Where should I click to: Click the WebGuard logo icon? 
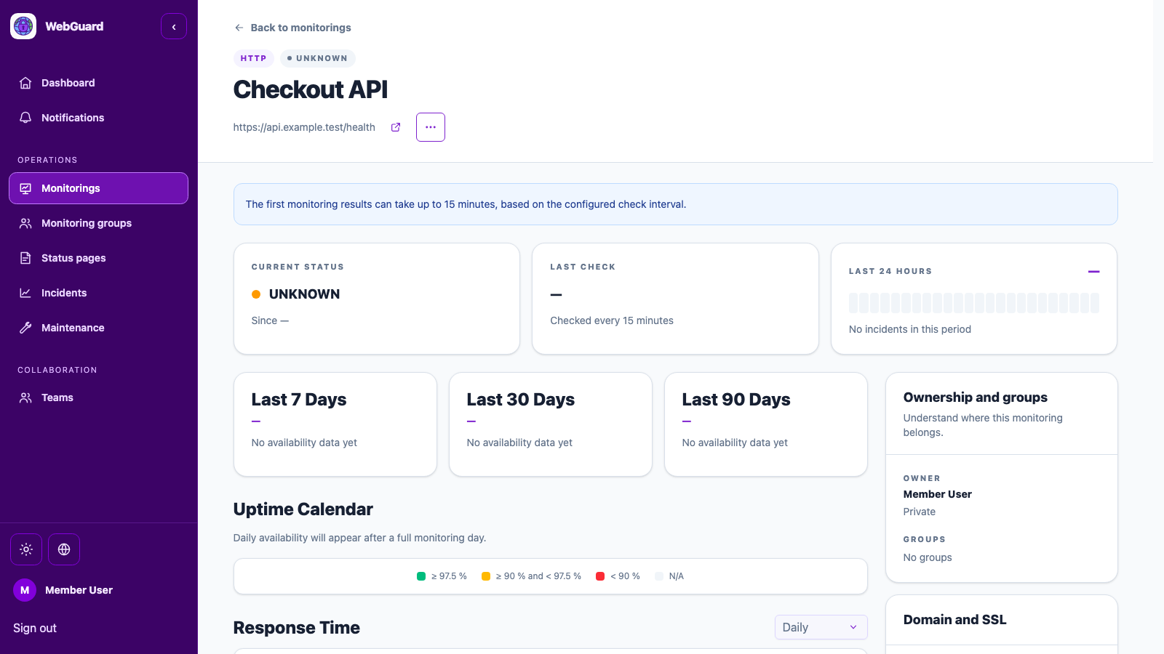pyautogui.click(x=23, y=26)
